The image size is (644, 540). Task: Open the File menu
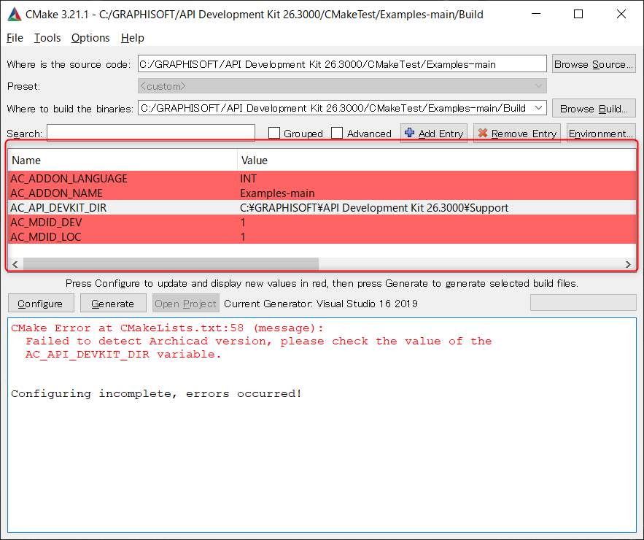tap(15, 38)
